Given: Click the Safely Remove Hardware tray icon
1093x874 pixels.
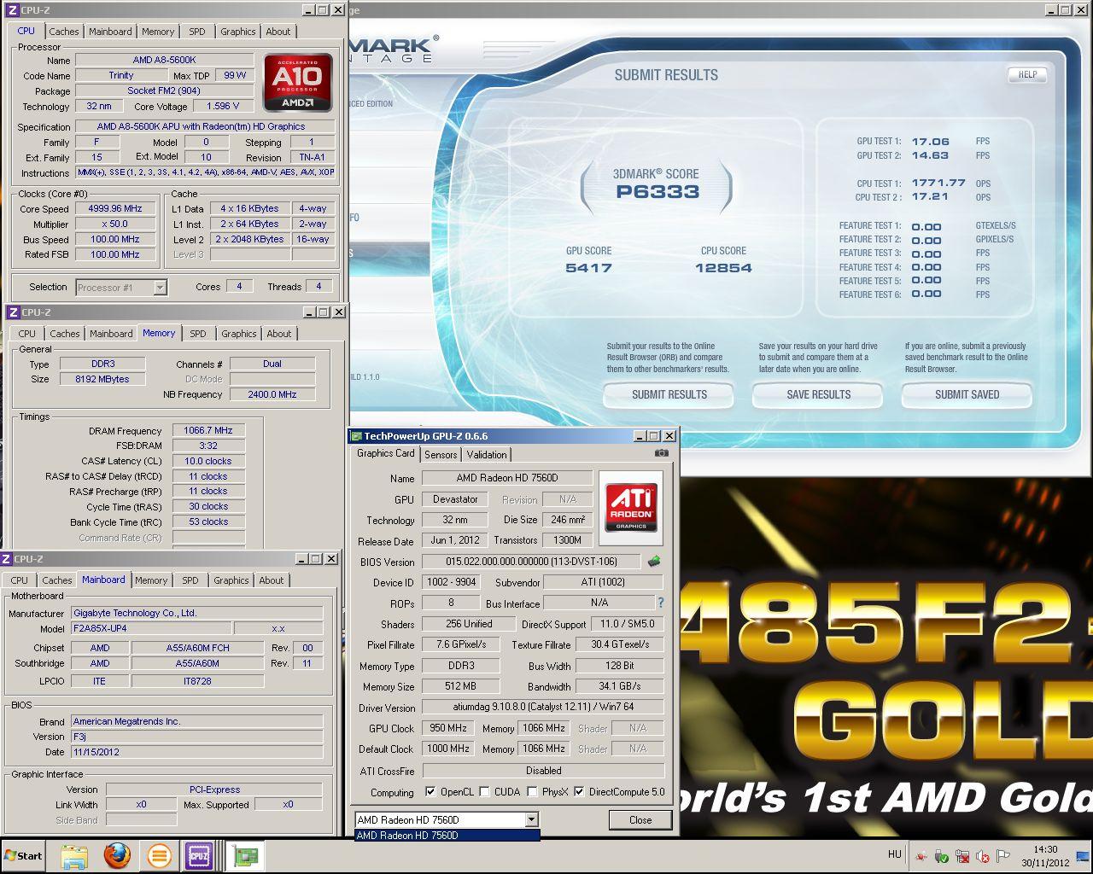Looking at the screenshot, I should coord(941,855).
